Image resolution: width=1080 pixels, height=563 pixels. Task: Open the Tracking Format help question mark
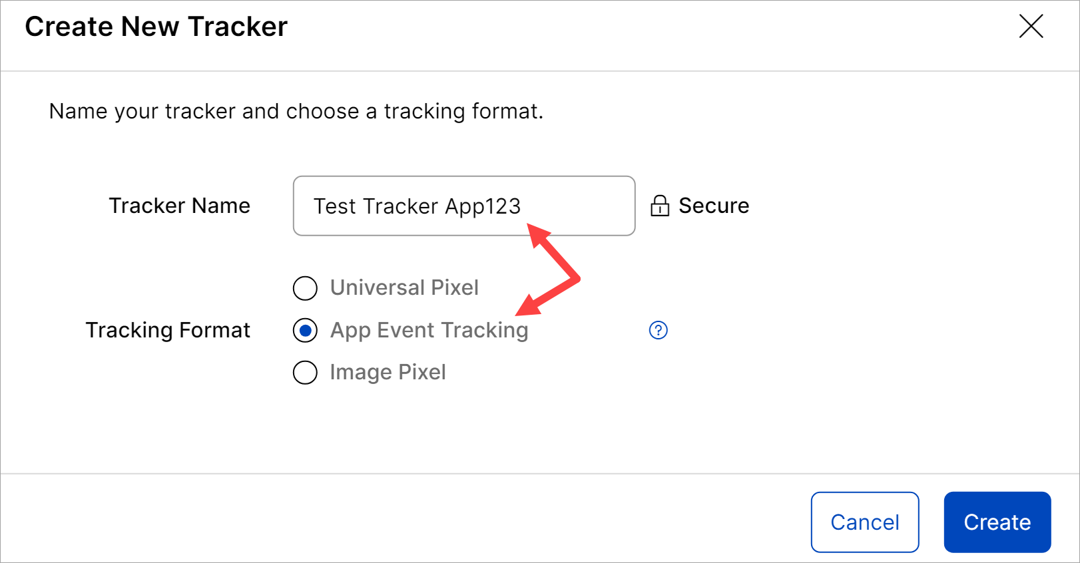(x=658, y=330)
